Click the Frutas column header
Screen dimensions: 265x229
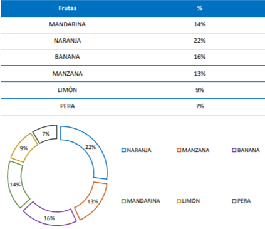67,8
